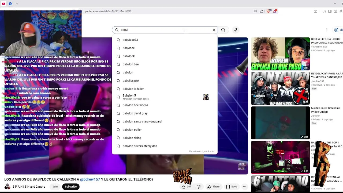
Task: Open the Leo AI sparkle icon
Action: [x=341, y=11]
